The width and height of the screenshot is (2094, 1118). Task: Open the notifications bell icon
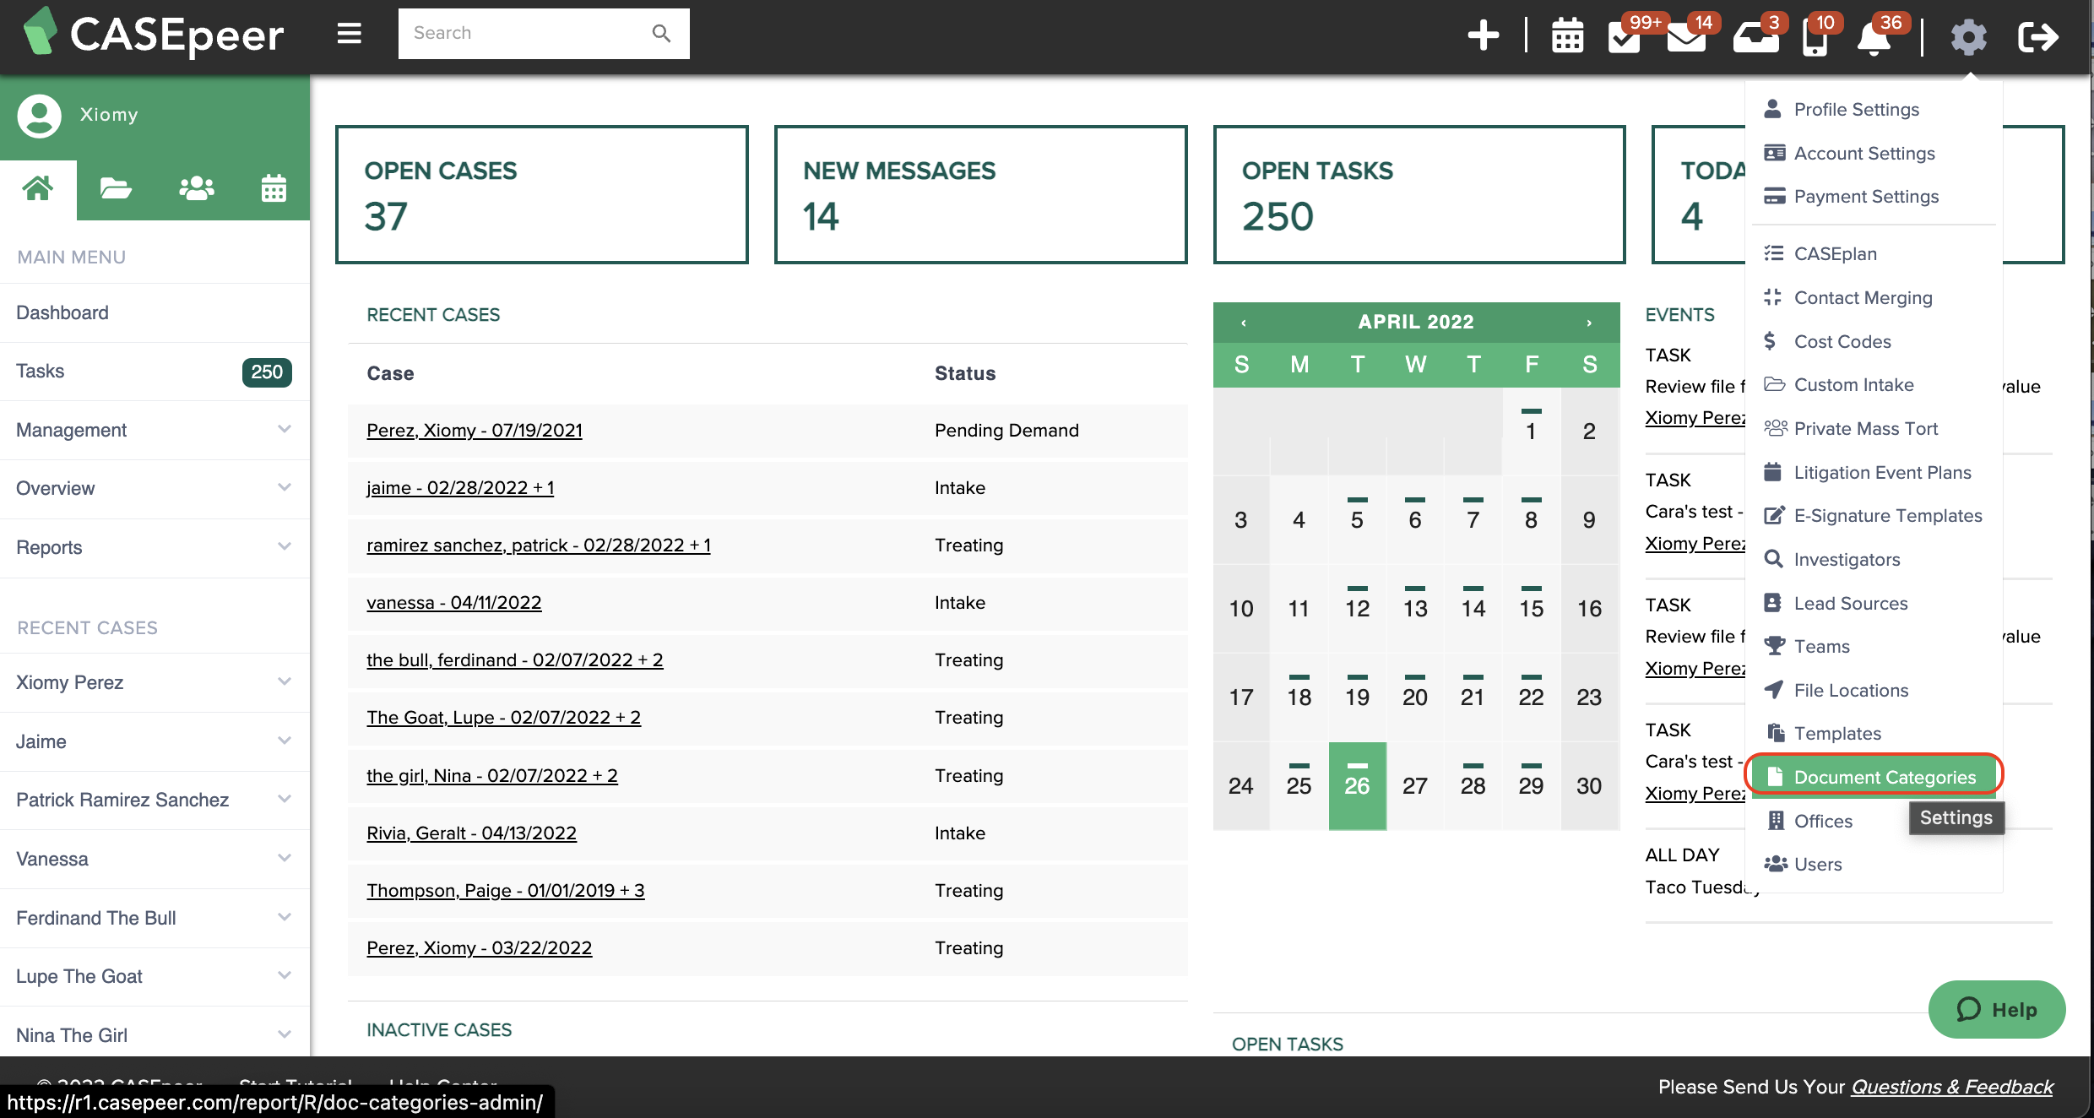click(x=1875, y=39)
